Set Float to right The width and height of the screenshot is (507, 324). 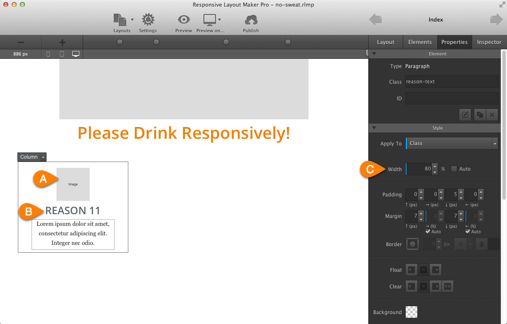(x=435, y=270)
